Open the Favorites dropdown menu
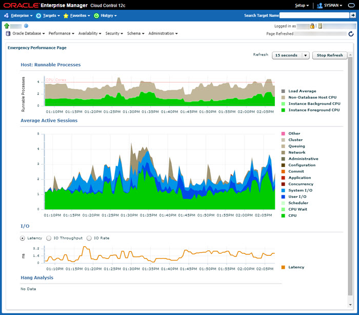Viewport: 359px width, 315px height. (80, 15)
